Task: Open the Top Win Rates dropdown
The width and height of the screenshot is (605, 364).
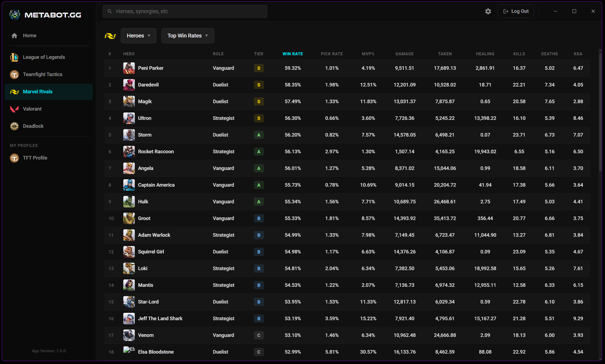Action: click(188, 36)
